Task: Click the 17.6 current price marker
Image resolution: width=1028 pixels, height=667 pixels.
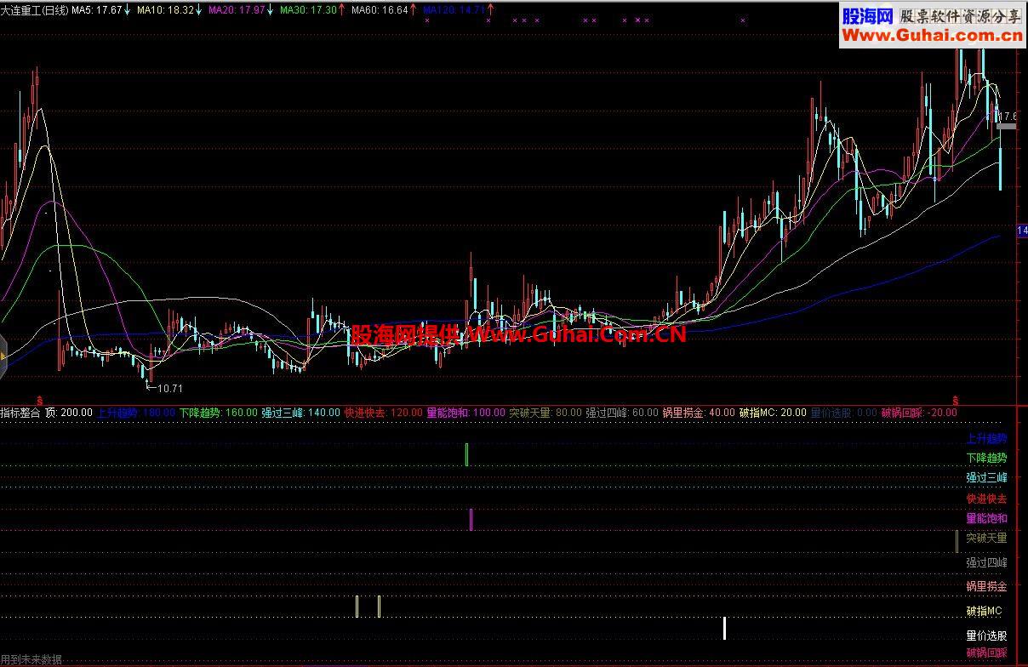Action: (1008, 117)
